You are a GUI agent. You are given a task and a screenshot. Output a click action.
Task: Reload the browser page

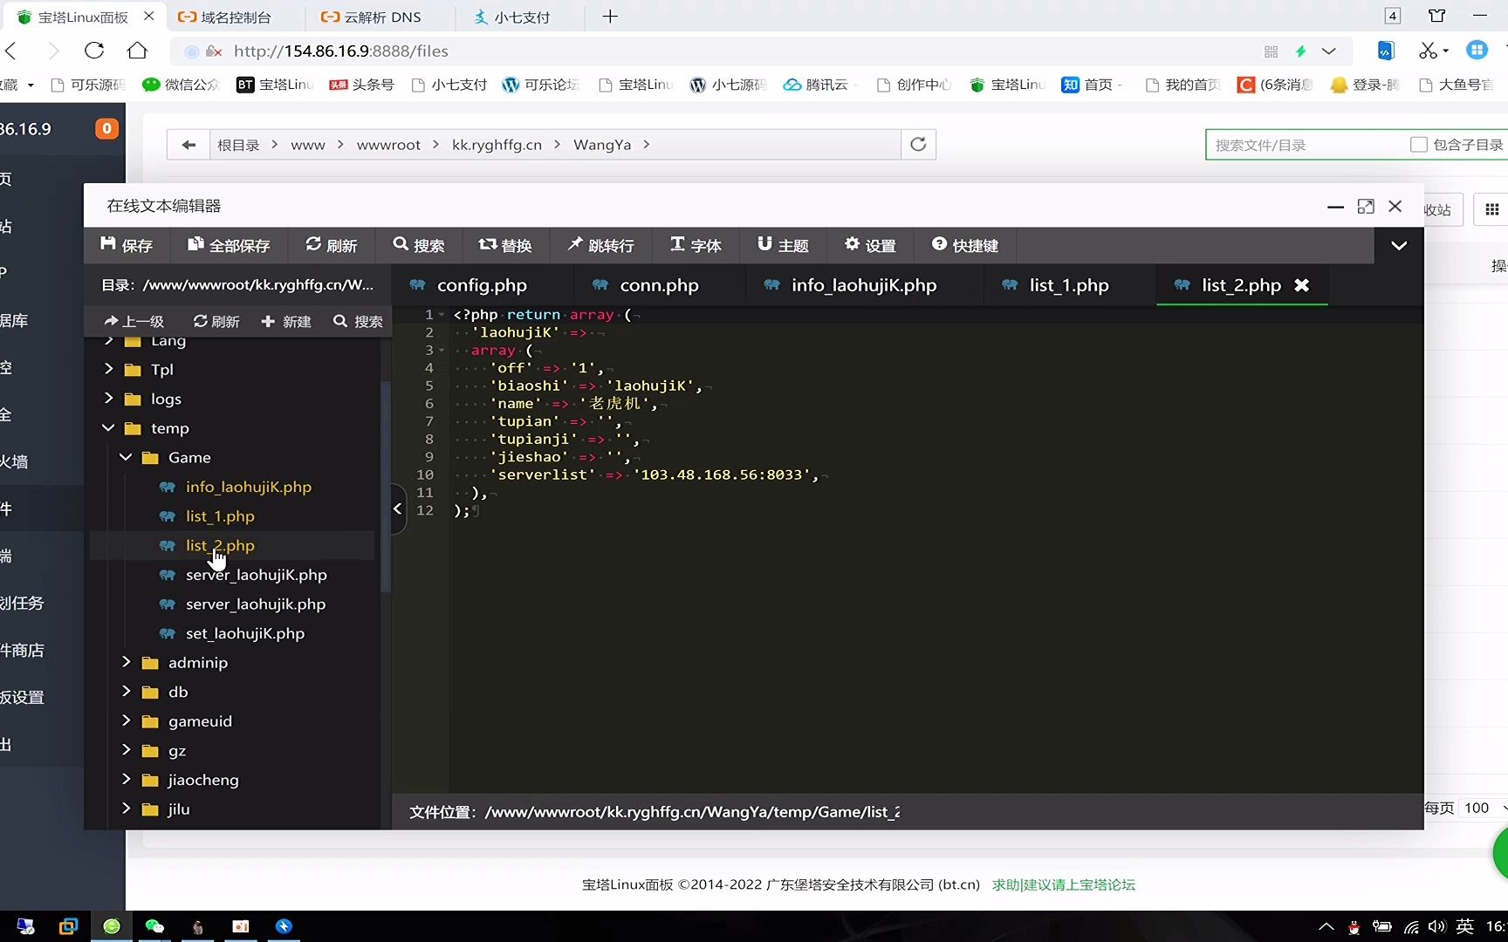[94, 51]
